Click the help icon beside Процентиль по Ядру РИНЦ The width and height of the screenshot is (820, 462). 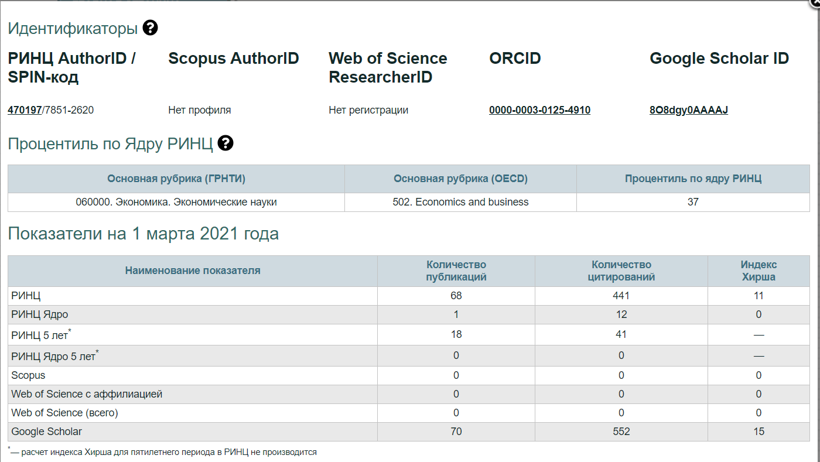(x=225, y=143)
